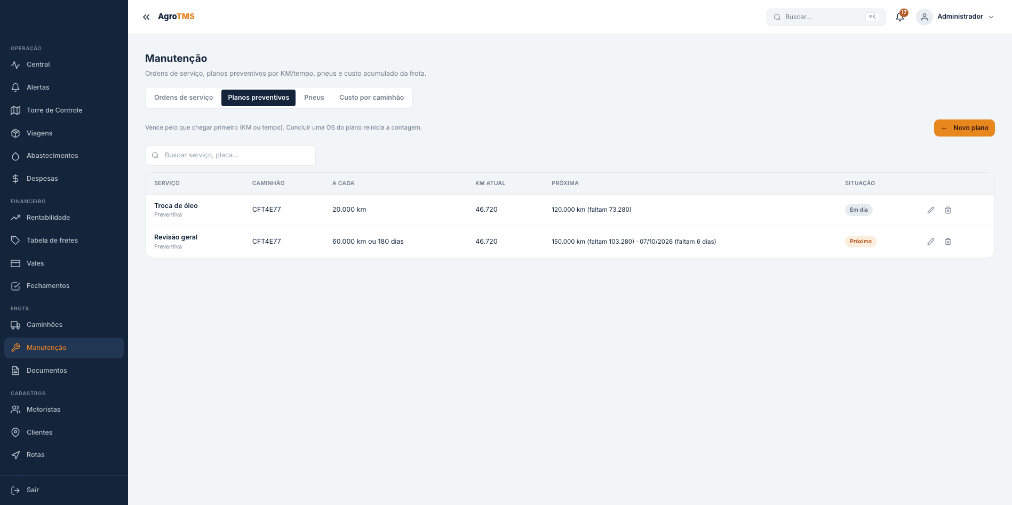
Task: Open Custo por caminhão tab
Action: [371, 98]
